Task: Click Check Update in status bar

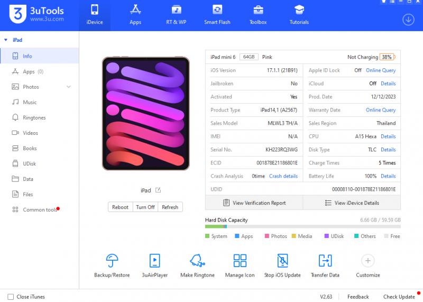Action: [x=399, y=297]
